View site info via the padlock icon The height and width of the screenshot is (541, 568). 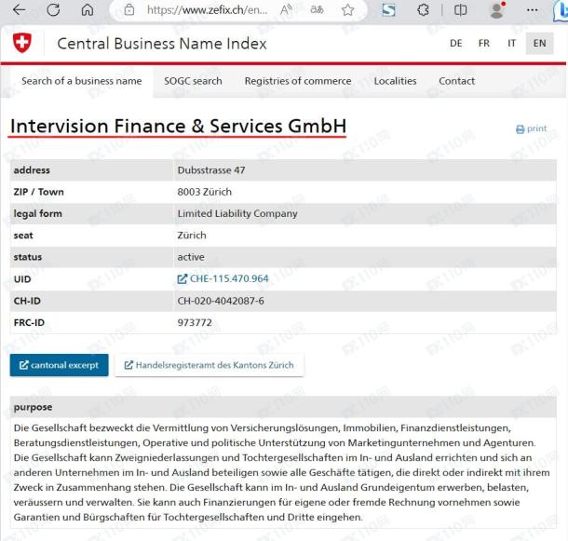129,10
